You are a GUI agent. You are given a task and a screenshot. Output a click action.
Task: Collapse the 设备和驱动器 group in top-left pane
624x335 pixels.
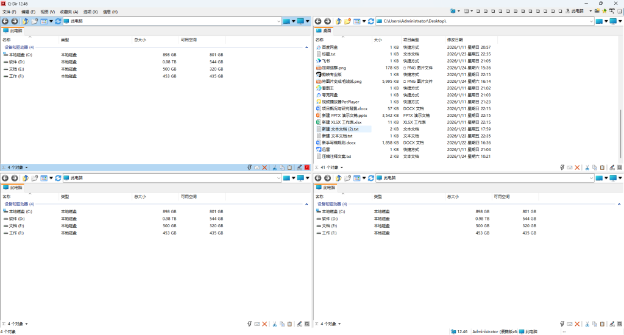(307, 47)
